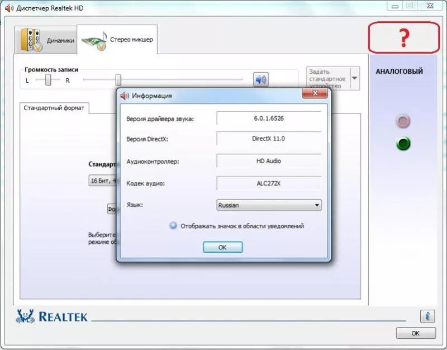Click the АНАЛОГОВЫЙ panel heading
This screenshot has height=350, width=447.
point(399,72)
